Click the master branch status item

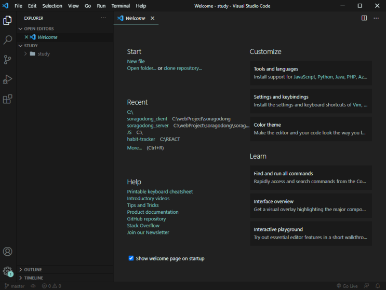[x=15, y=286]
